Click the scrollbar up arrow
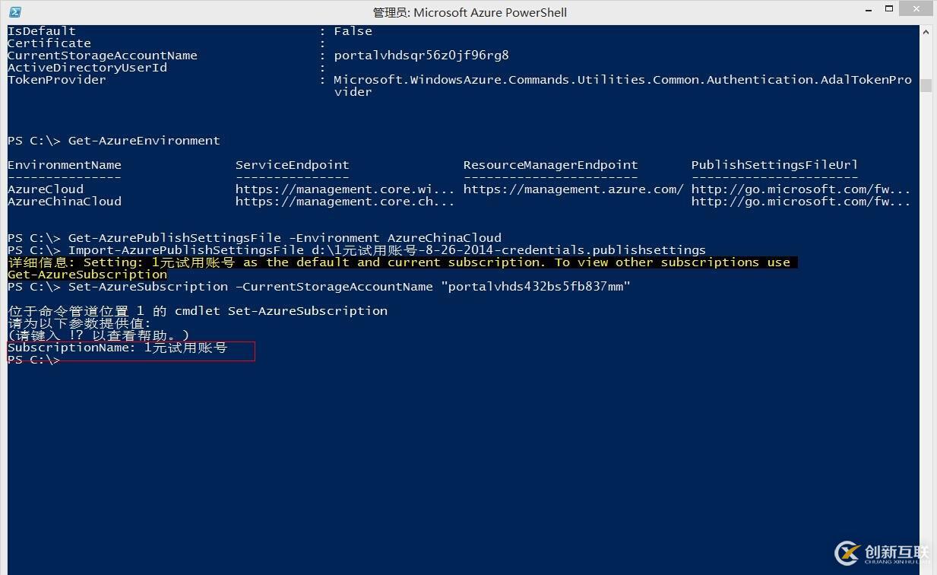The height and width of the screenshot is (575, 937). 926,33
